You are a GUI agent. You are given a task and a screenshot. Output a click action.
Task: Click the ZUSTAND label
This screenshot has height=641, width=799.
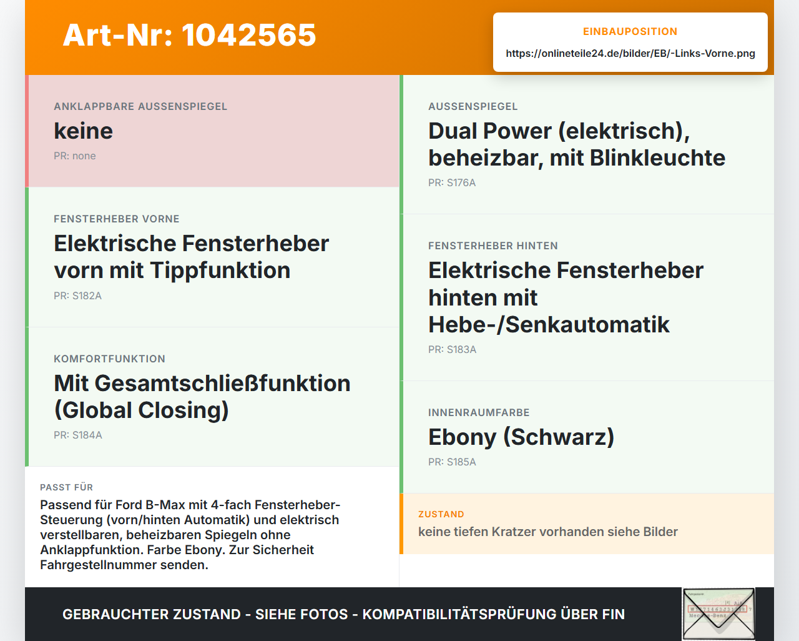point(441,514)
